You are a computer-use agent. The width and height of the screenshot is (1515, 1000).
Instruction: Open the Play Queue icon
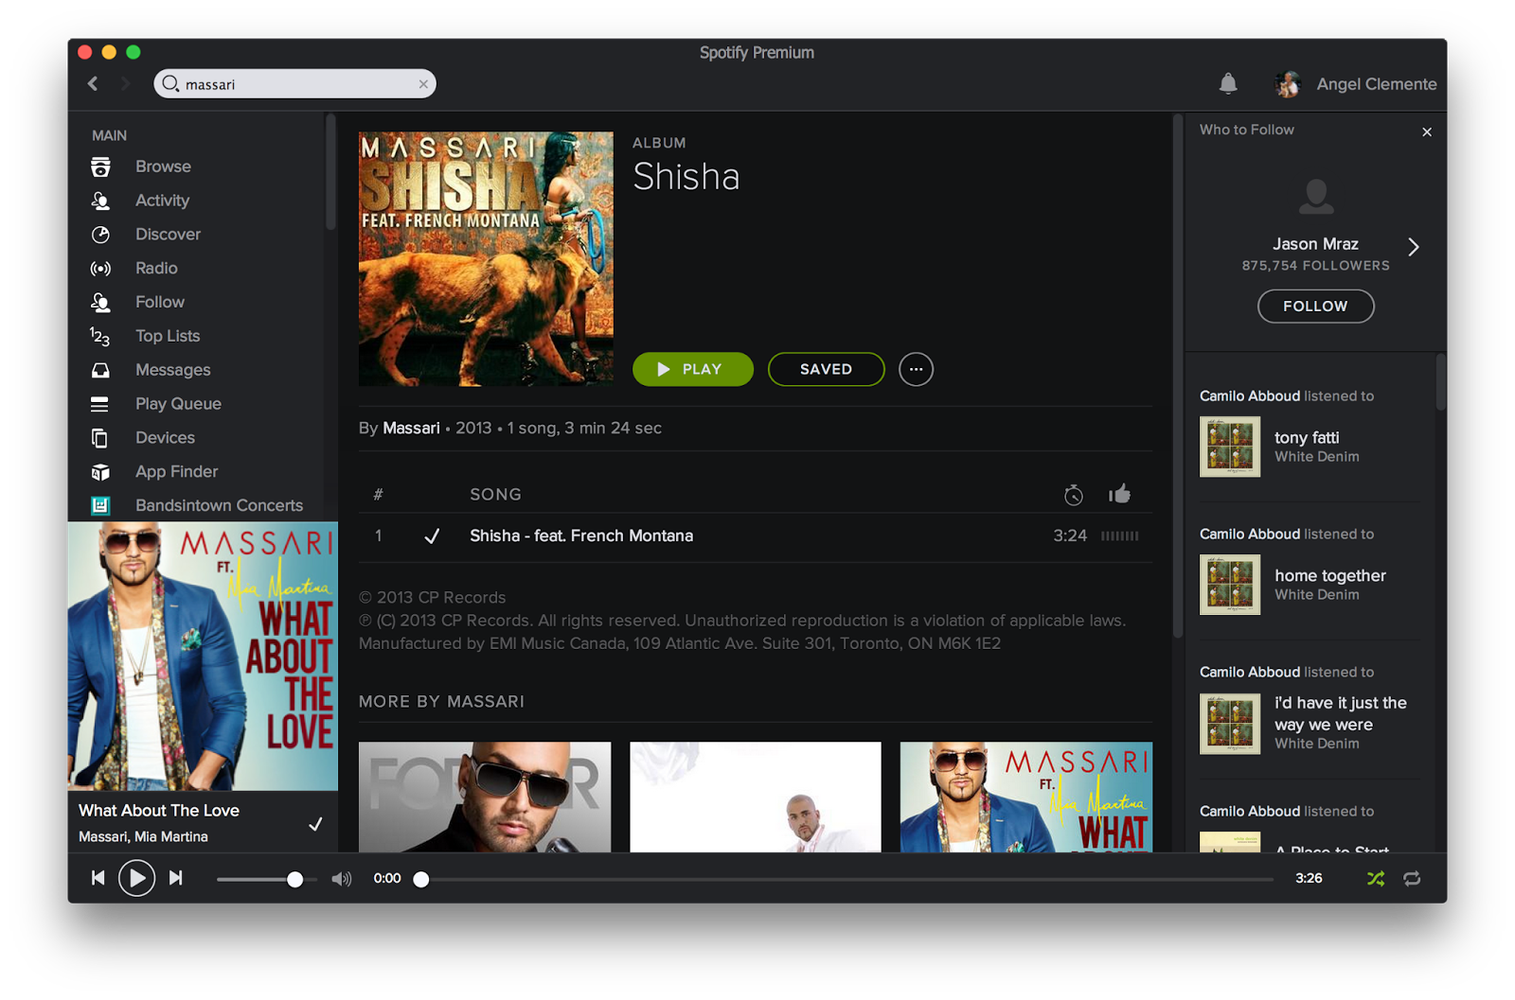(x=100, y=404)
